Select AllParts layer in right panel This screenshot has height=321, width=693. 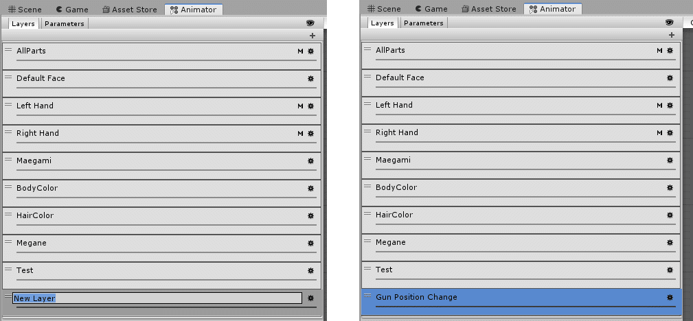click(521, 55)
